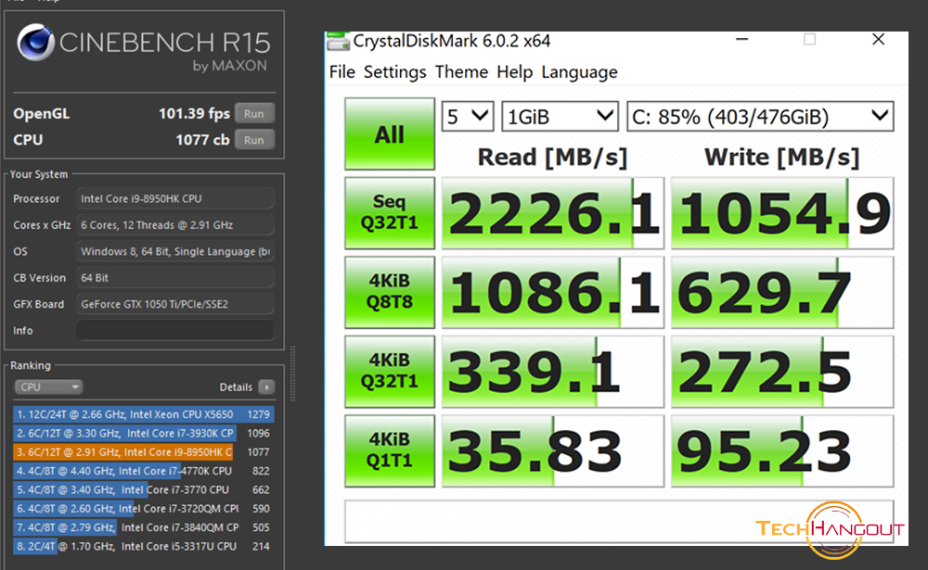Image resolution: width=928 pixels, height=570 pixels.
Task: Click the Write [MB/s] column header
Action: point(781,158)
